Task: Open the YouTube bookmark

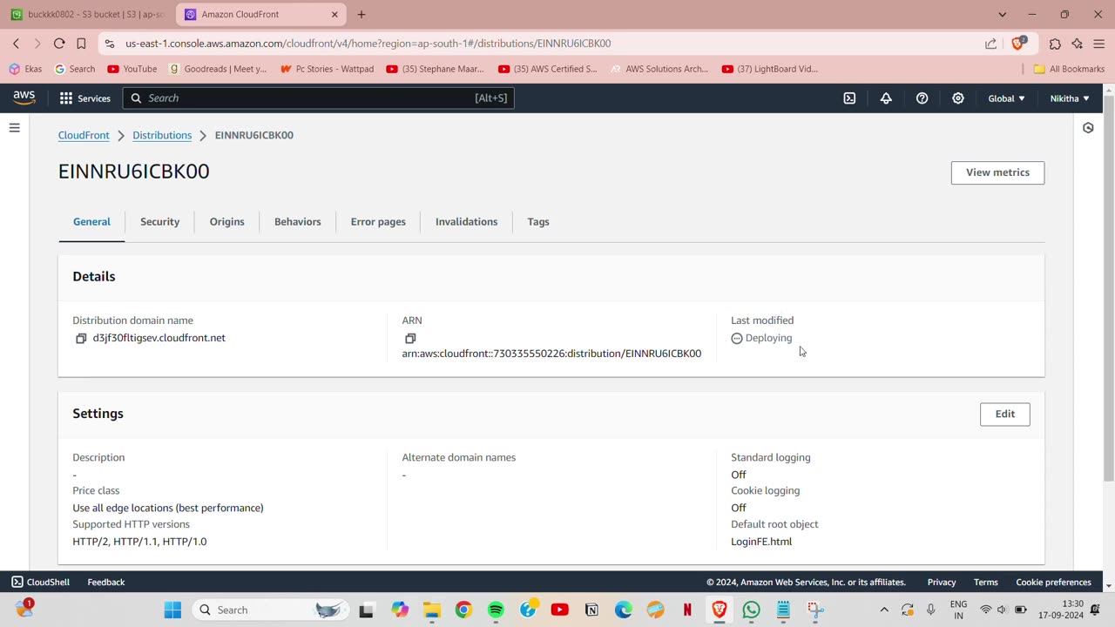Action: pos(132,69)
